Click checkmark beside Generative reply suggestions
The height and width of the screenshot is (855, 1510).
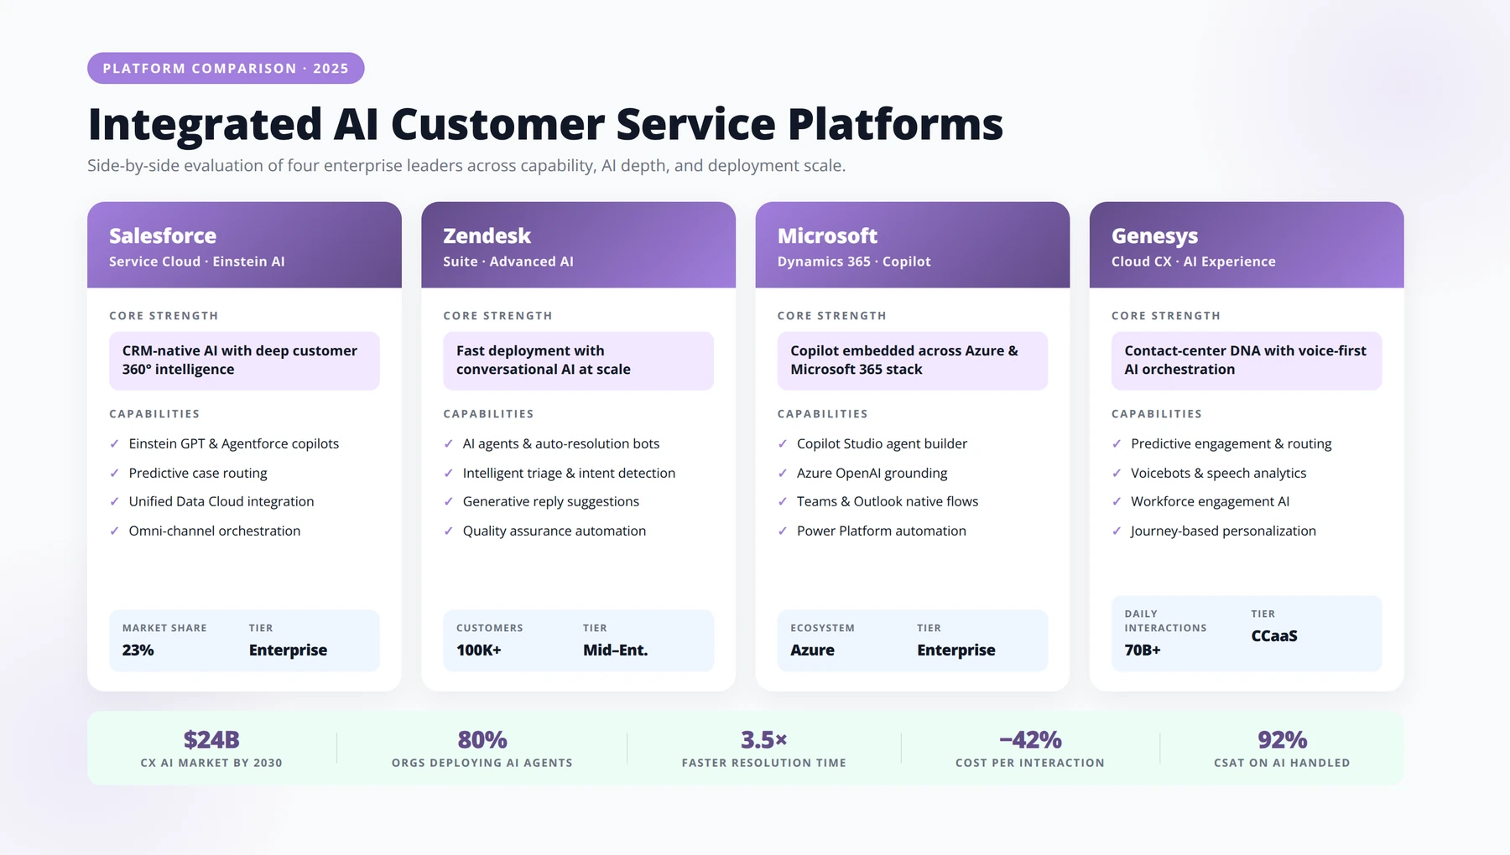click(448, 501)
